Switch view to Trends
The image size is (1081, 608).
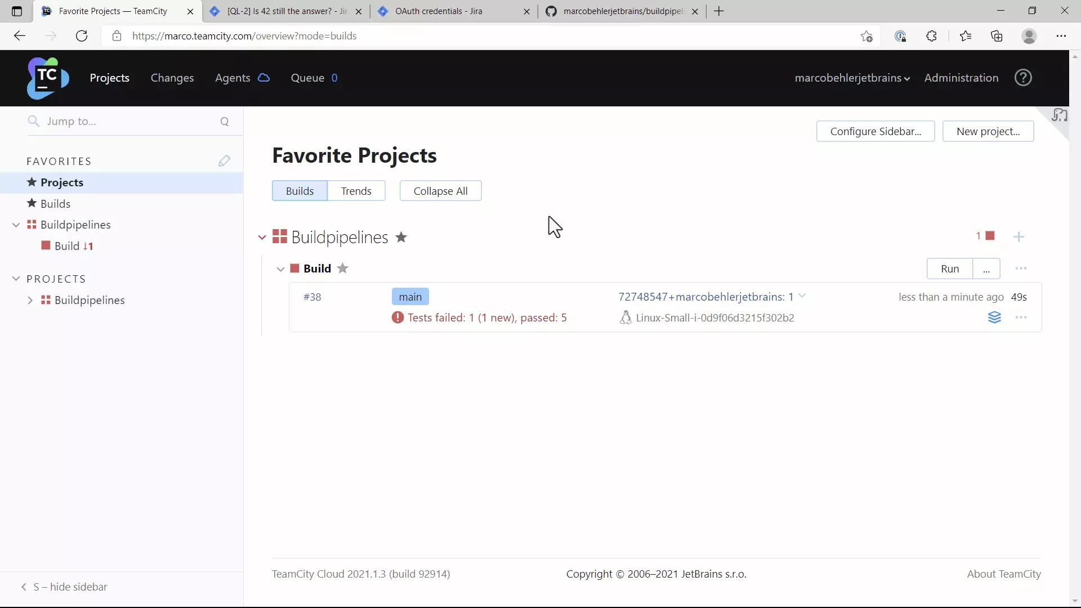[x=356, y=191]
